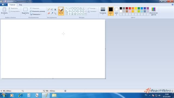174x98 pixels.
Task: Open Internet Explorer from taskbar
Action: coord(20,95)
